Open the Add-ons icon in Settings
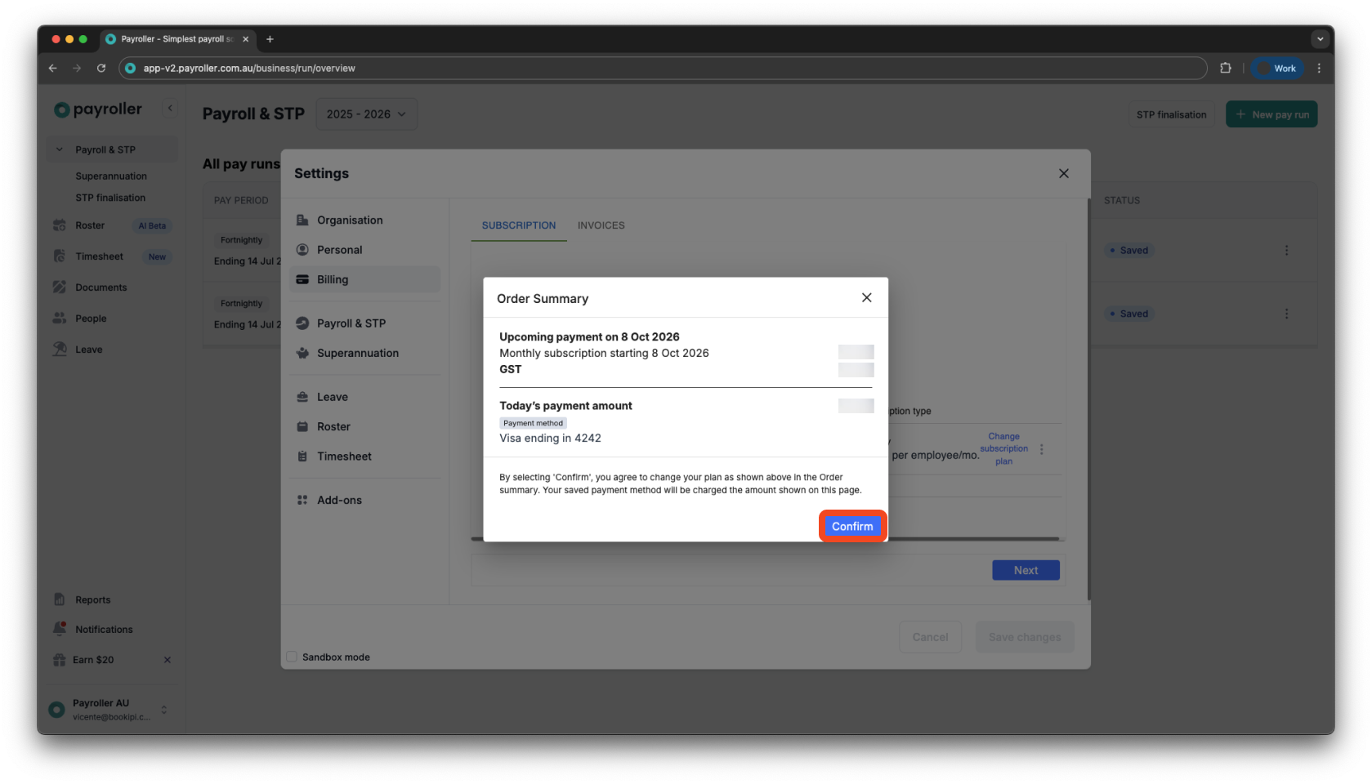Viewport: 1372px width, 784px height. (302, 499)
